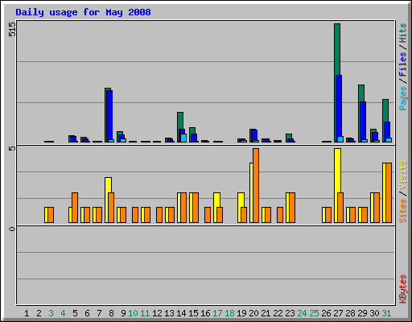Click day label 12 on the x-axis
412x322 pixels.
(x=157, y=313)
